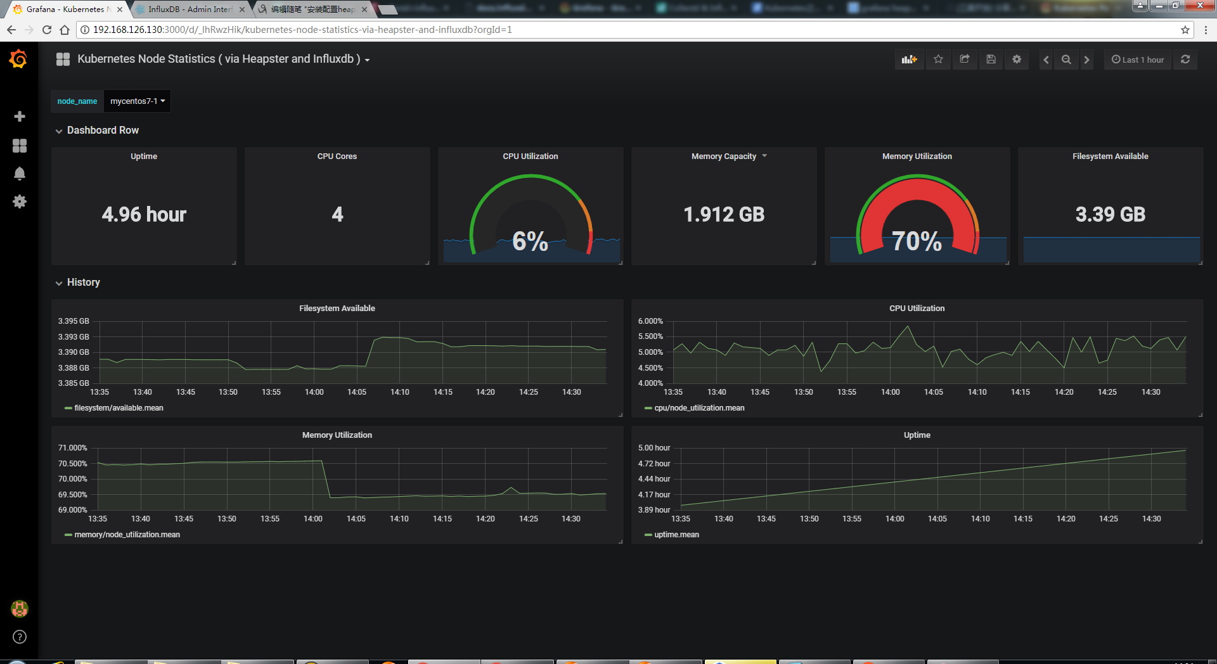Open the Help question mark icon
Screen dimensions: 1217x664
click(x=20, y=637)
